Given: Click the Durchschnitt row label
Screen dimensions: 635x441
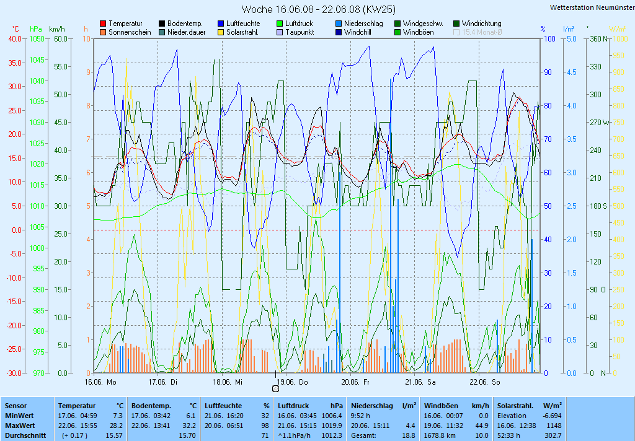Looking at the screenshot, I should 25,436.
